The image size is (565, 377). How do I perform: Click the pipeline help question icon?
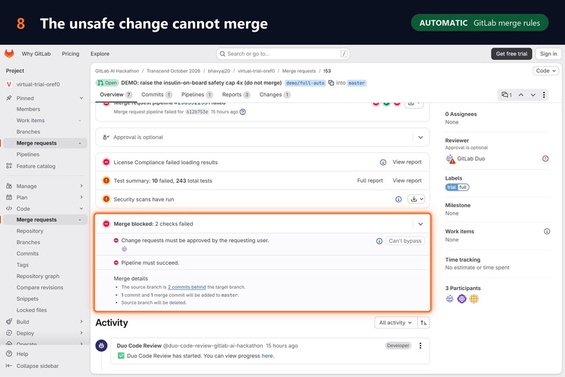243,112
